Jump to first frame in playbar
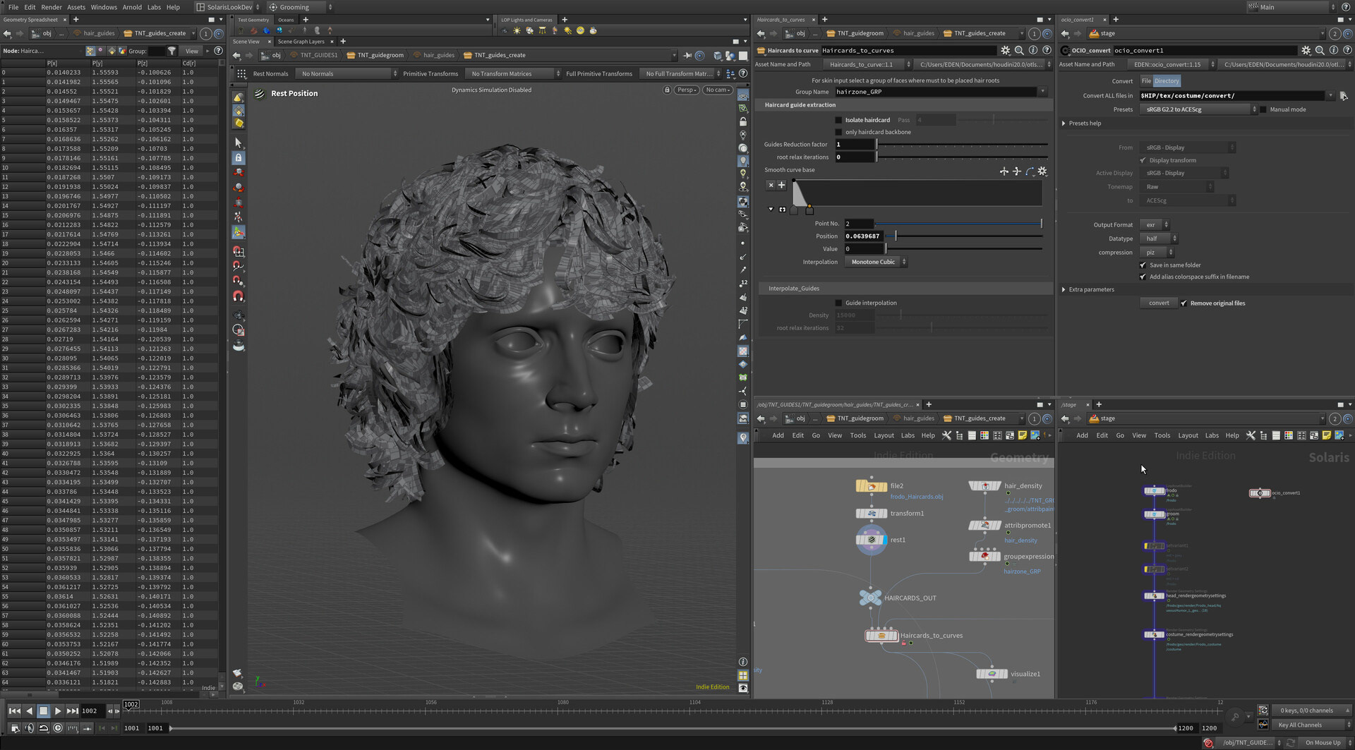Screen dimensions: 1355x750 [14, 711]
